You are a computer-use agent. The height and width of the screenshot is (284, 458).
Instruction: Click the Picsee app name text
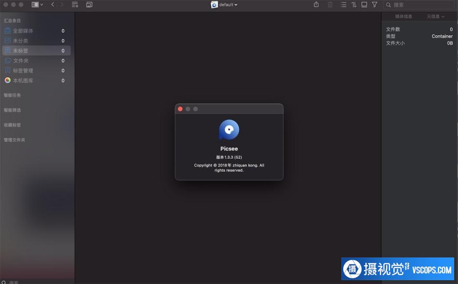pos(229,149)
